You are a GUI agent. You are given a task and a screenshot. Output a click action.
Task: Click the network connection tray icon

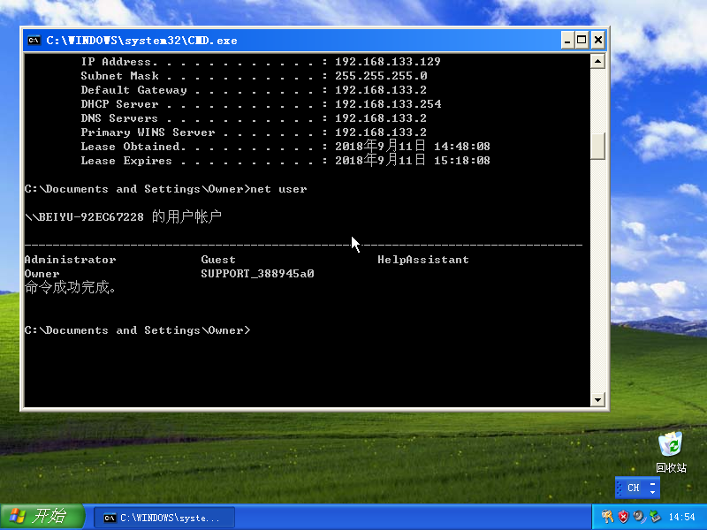(654, 517)
